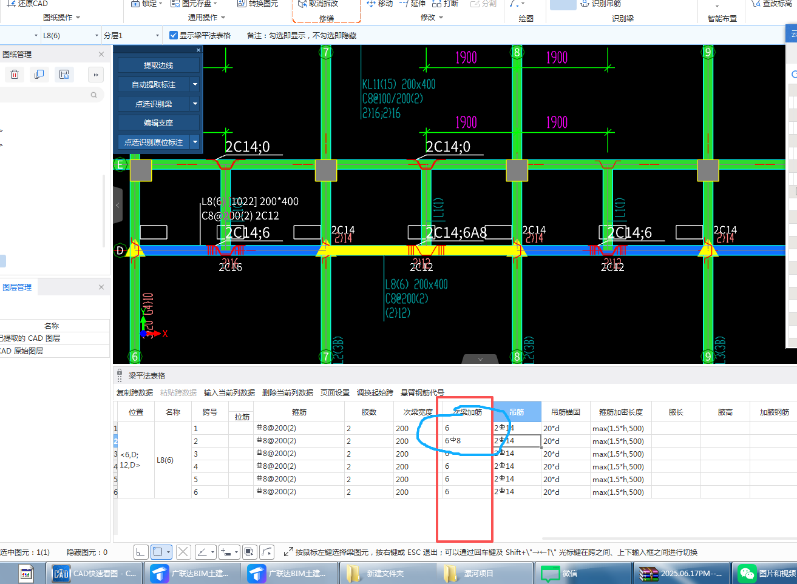Screen dimensions: 797x584
Task: Expand more tools in 图纸管理 toolbar
Action: (96, 75)
